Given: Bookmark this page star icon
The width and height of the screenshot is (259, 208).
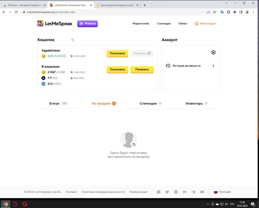Looking at the screenshot, I should point(214,12).
